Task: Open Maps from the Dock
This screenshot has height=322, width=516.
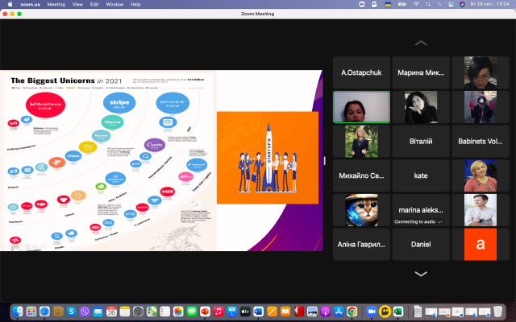Action: [152, 311]
